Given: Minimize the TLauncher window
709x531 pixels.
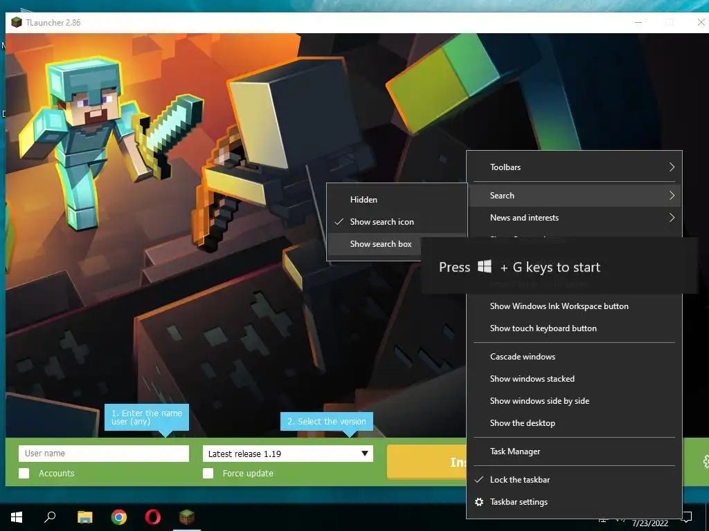Looking at the screenshot, I should point(638,22).
